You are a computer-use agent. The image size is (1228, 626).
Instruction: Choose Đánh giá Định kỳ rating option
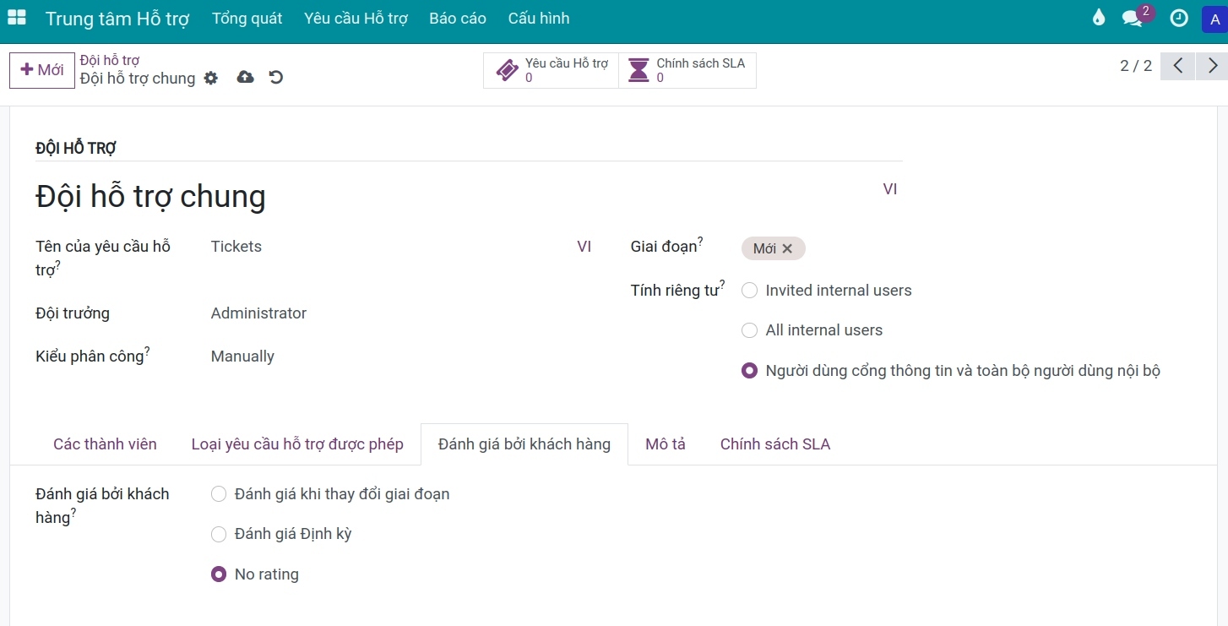click(219, 534)
